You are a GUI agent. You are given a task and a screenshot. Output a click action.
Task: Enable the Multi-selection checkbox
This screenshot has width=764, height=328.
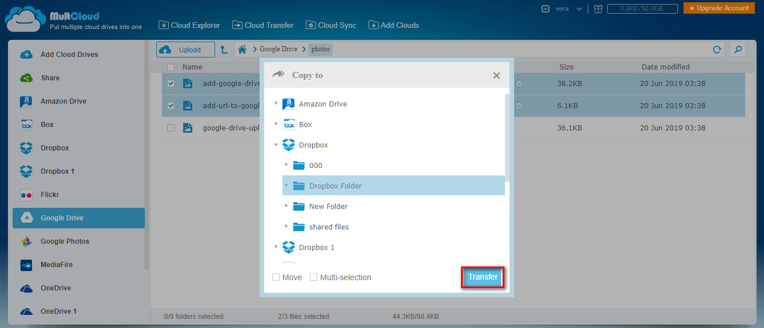coord(313,277)
